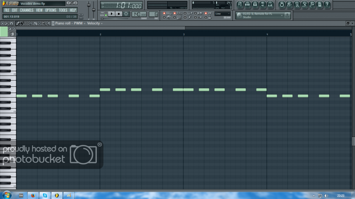Open the VIEW menu
The width and height of the screenshot is (355, 199).
point(39,10)
